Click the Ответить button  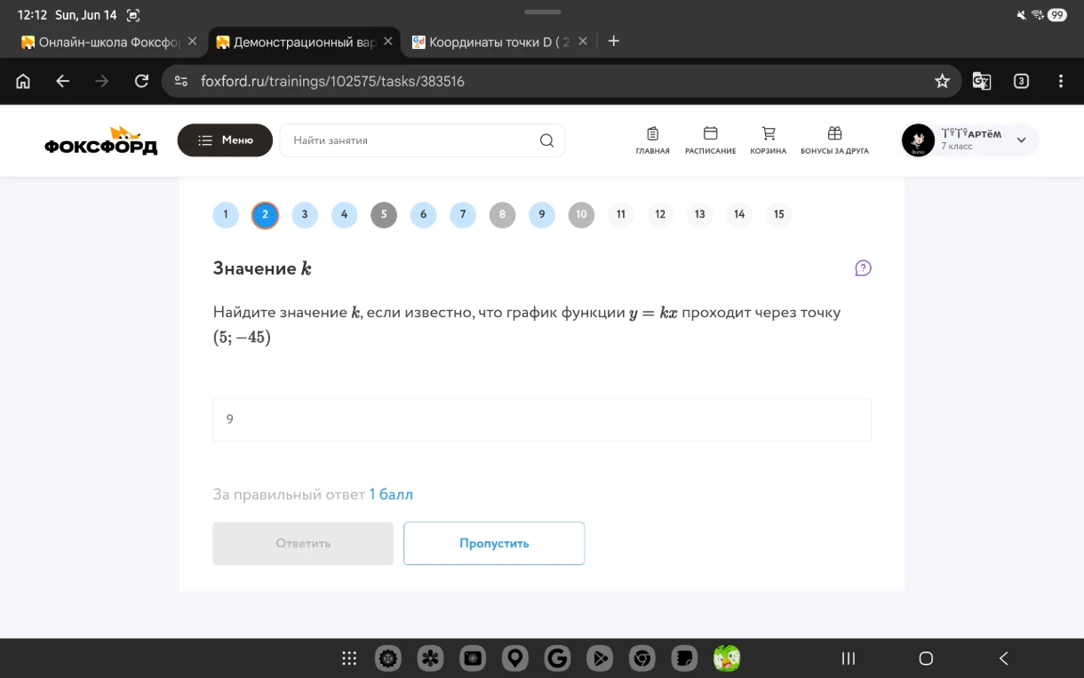pos(303,543)
